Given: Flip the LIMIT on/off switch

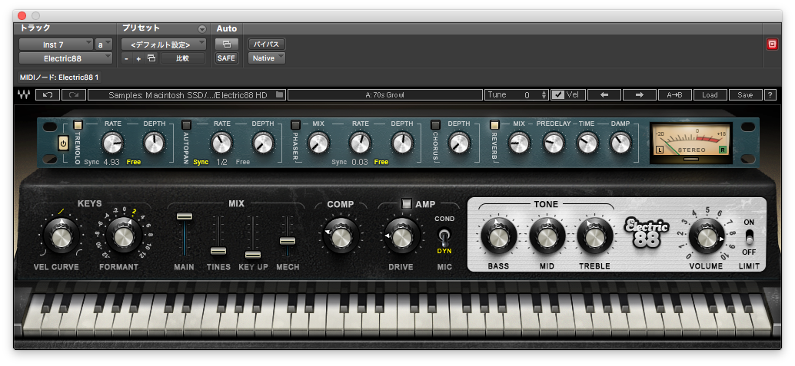Looking at the screenshot, I should [750, 236].
